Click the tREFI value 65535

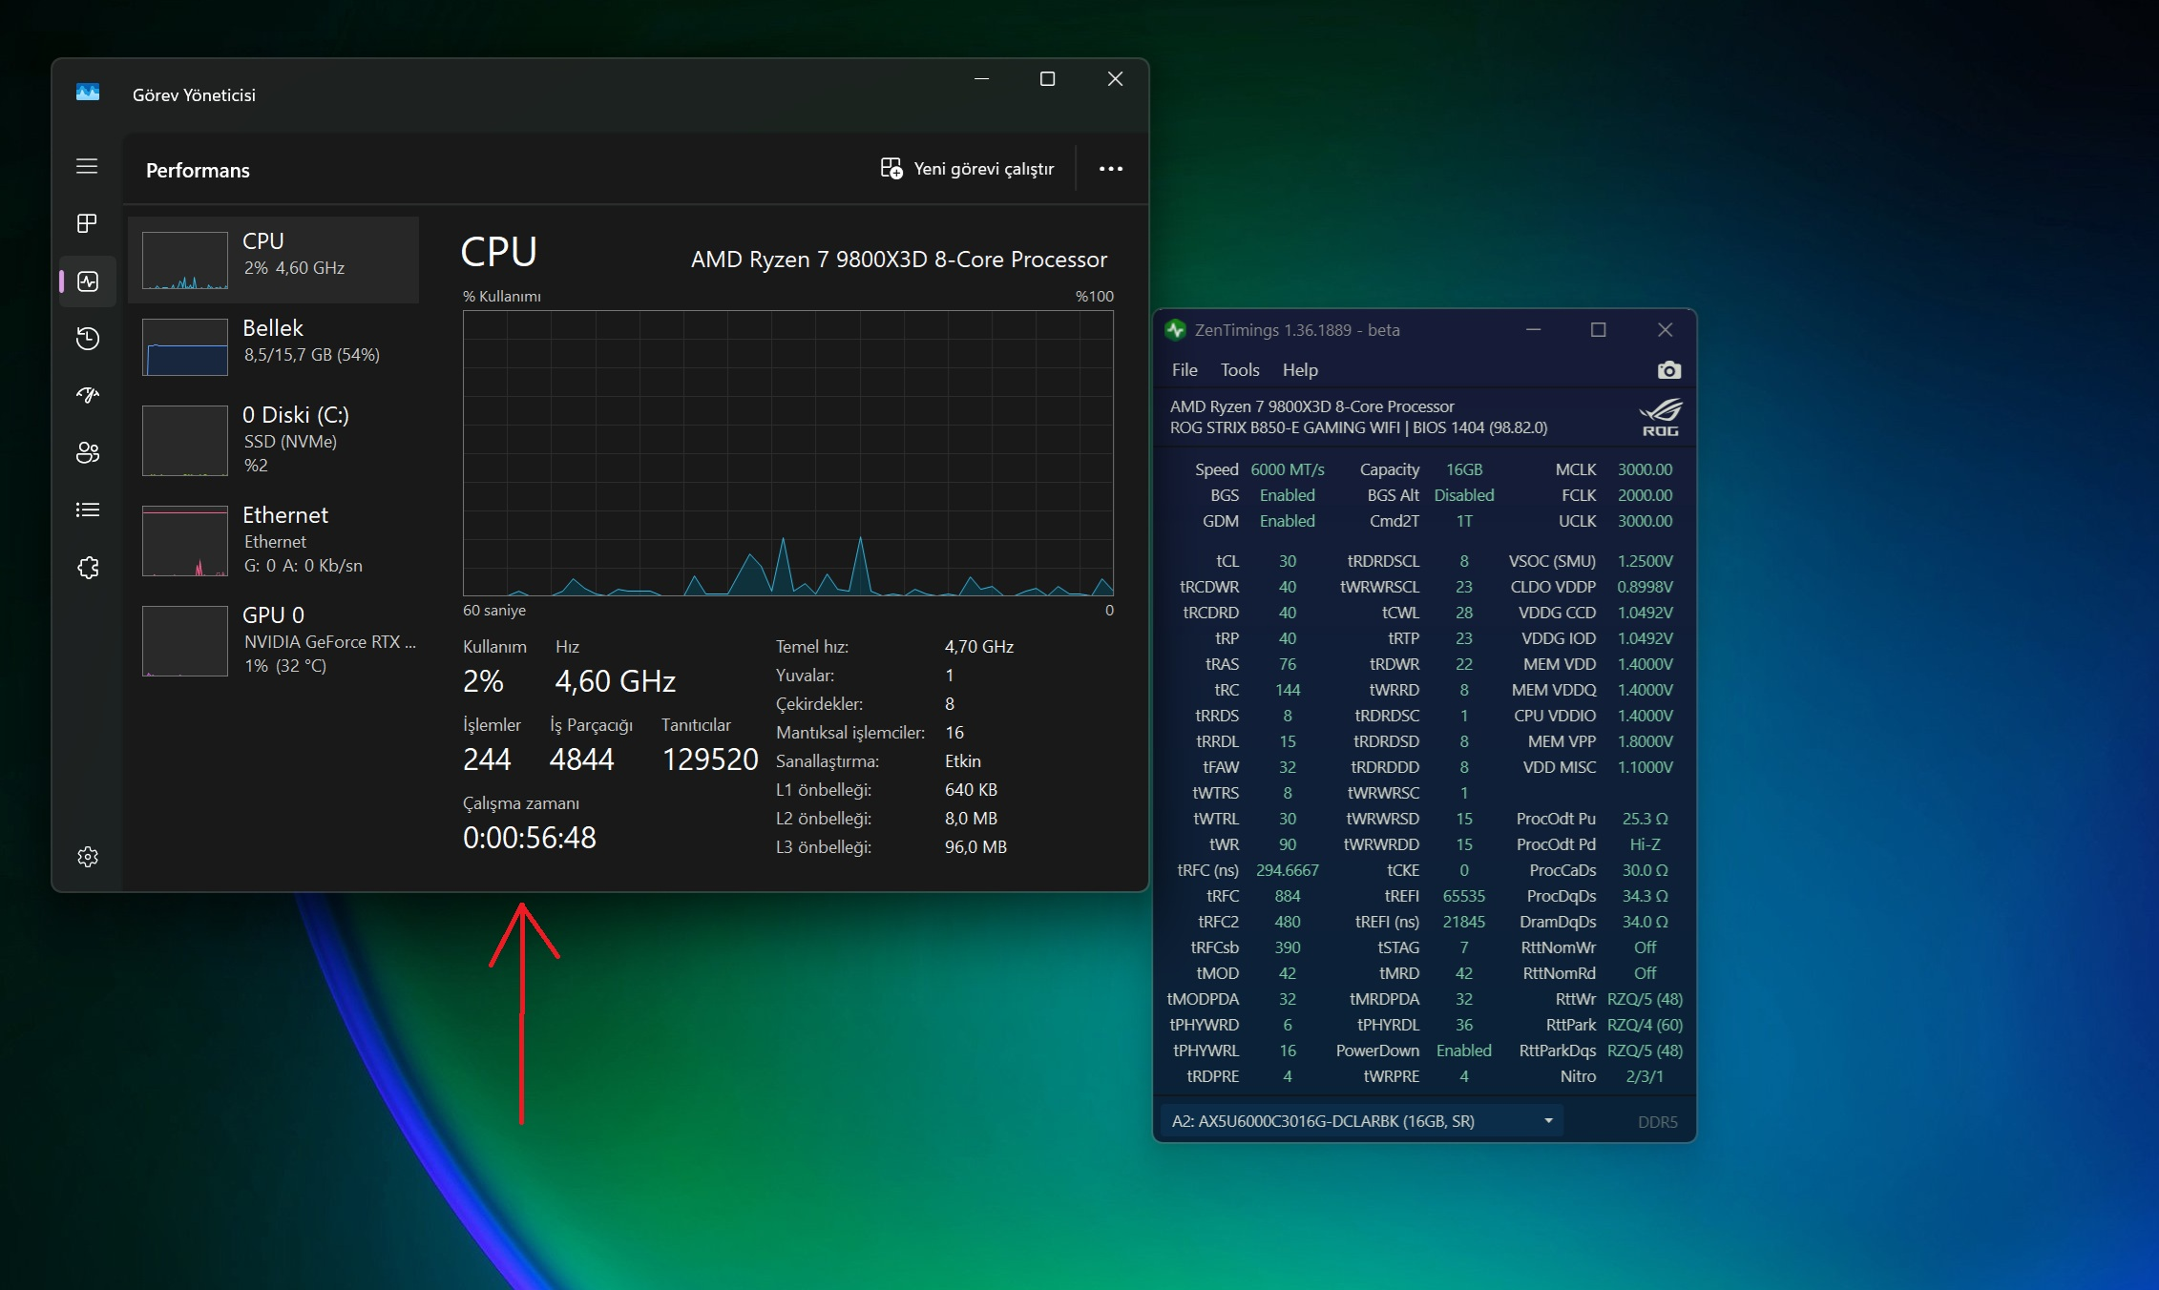[x=1464, y=896]
